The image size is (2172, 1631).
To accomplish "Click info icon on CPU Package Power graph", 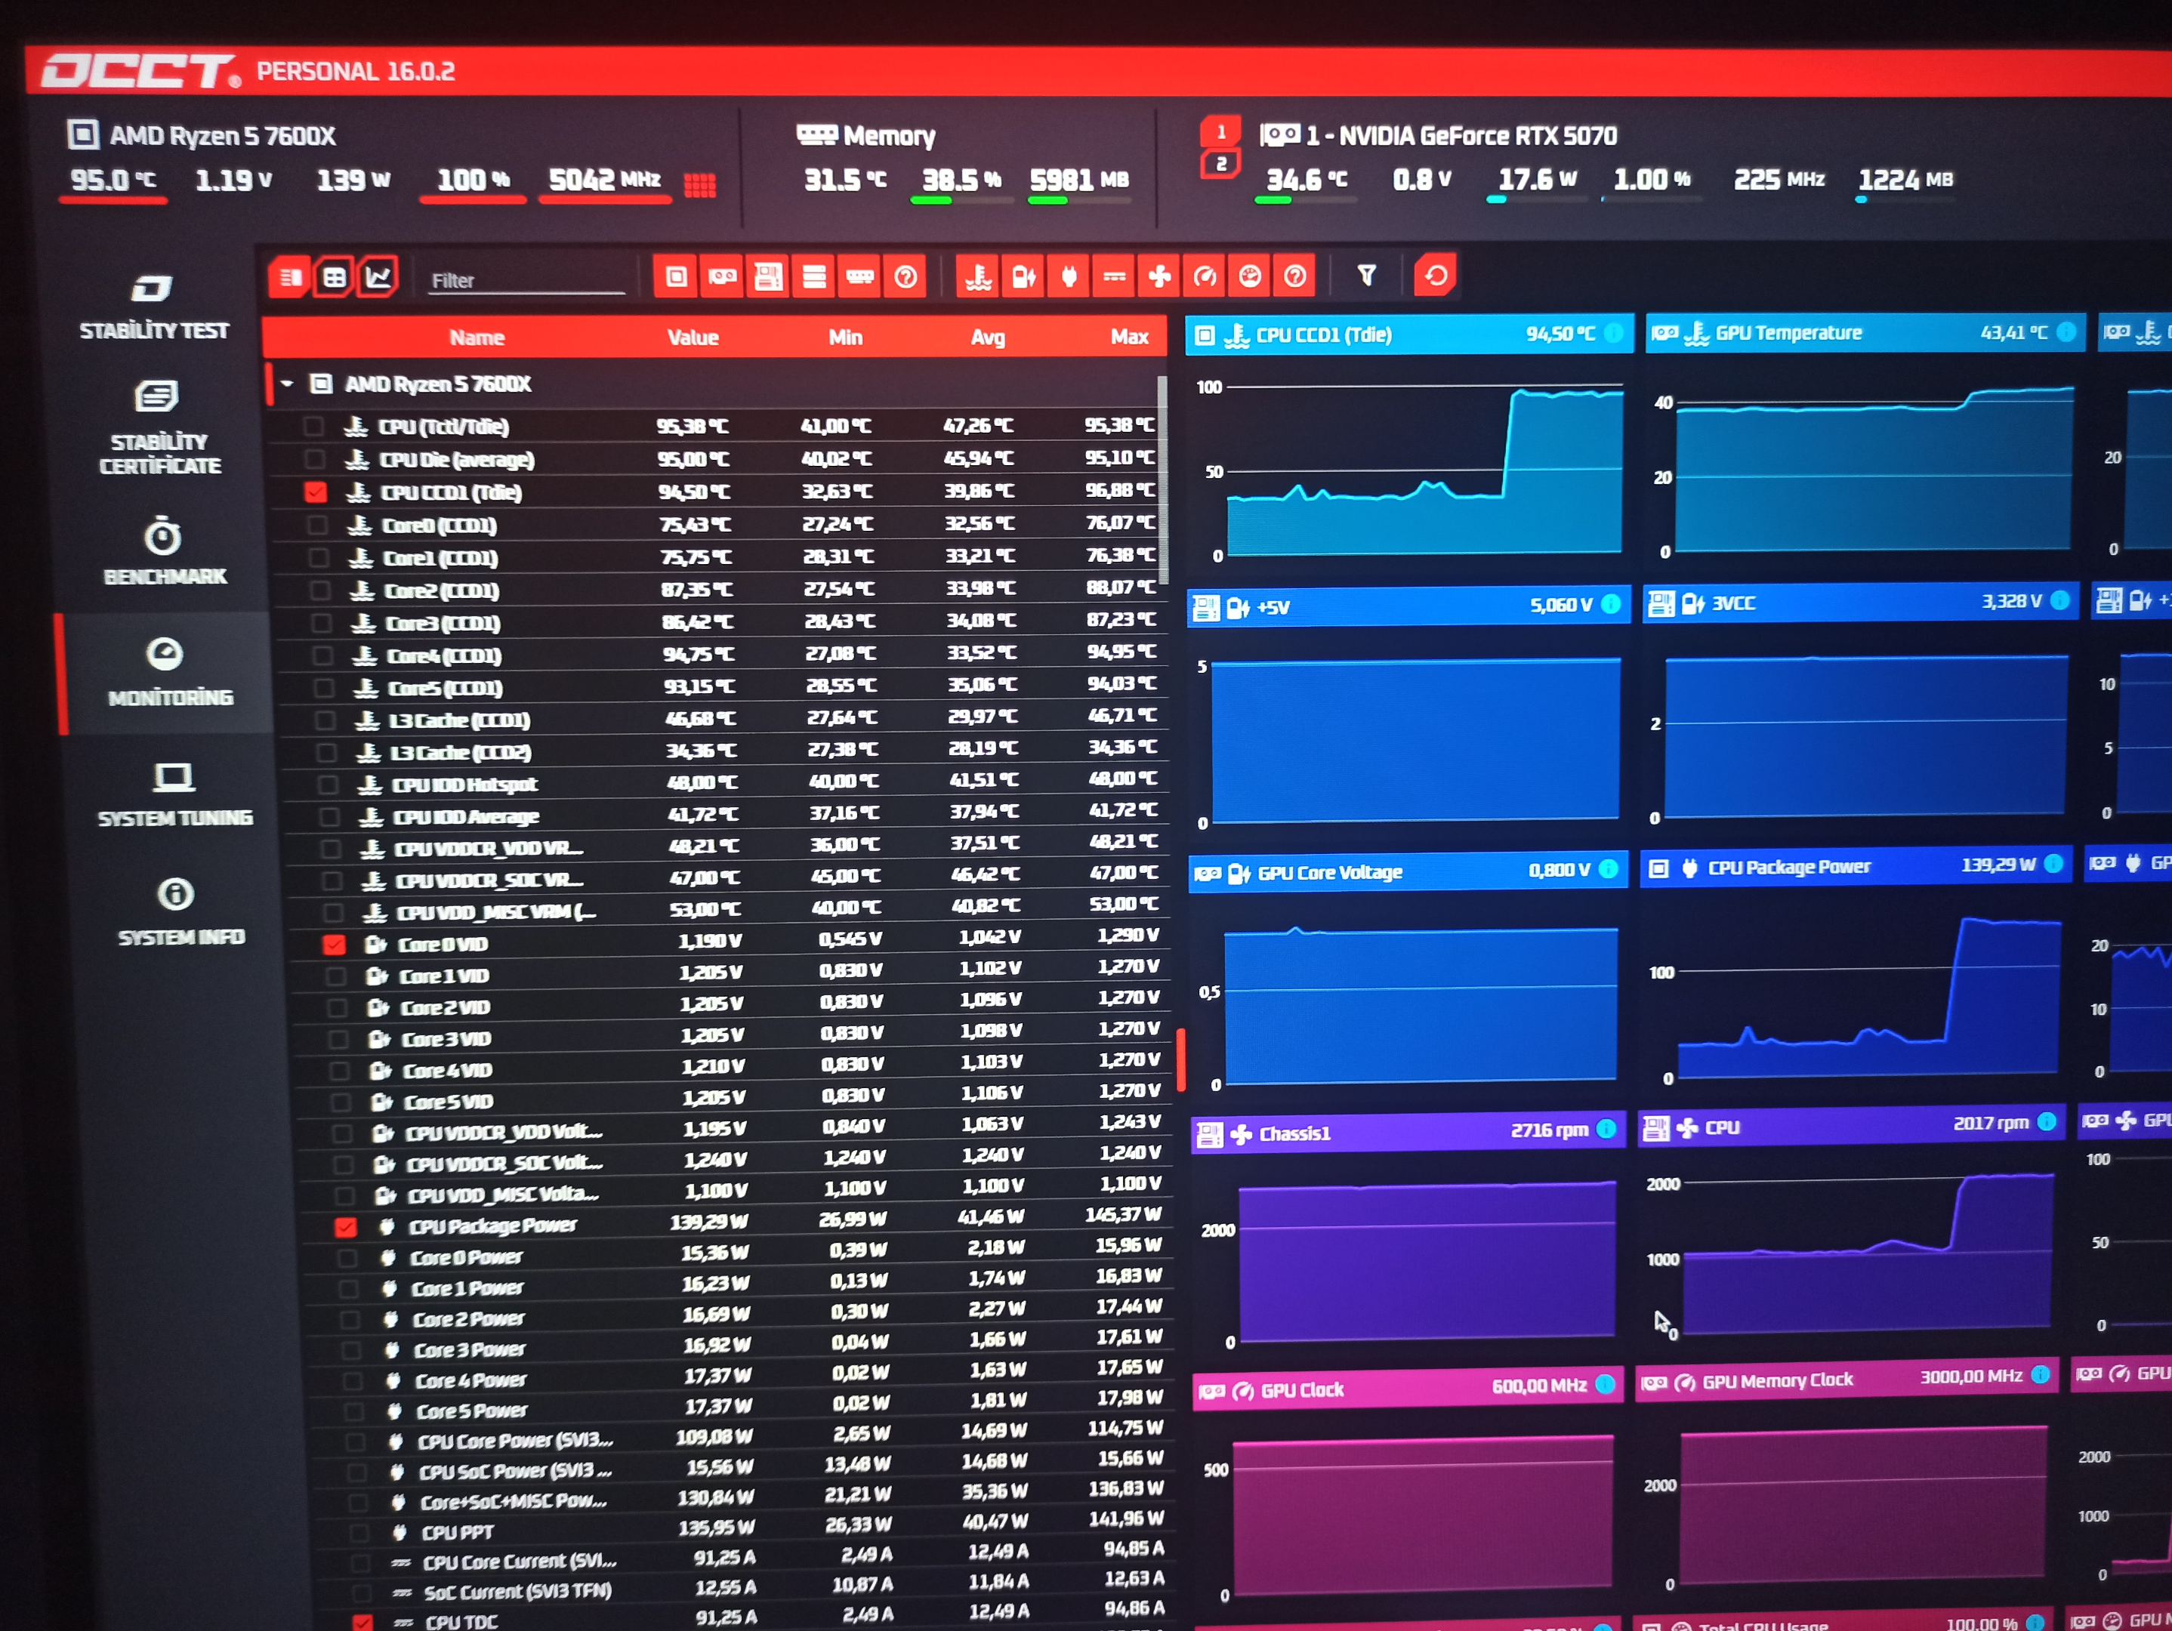I will point(2053,864).
